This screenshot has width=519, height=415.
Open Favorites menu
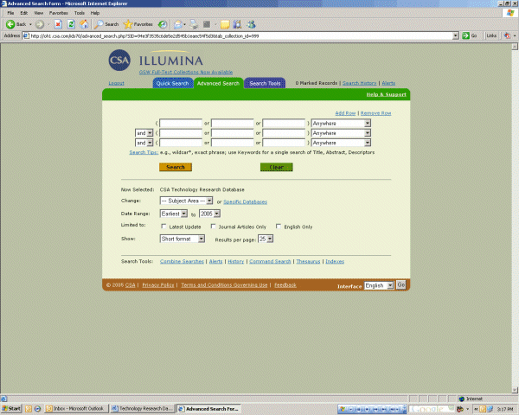pos(59,13)
